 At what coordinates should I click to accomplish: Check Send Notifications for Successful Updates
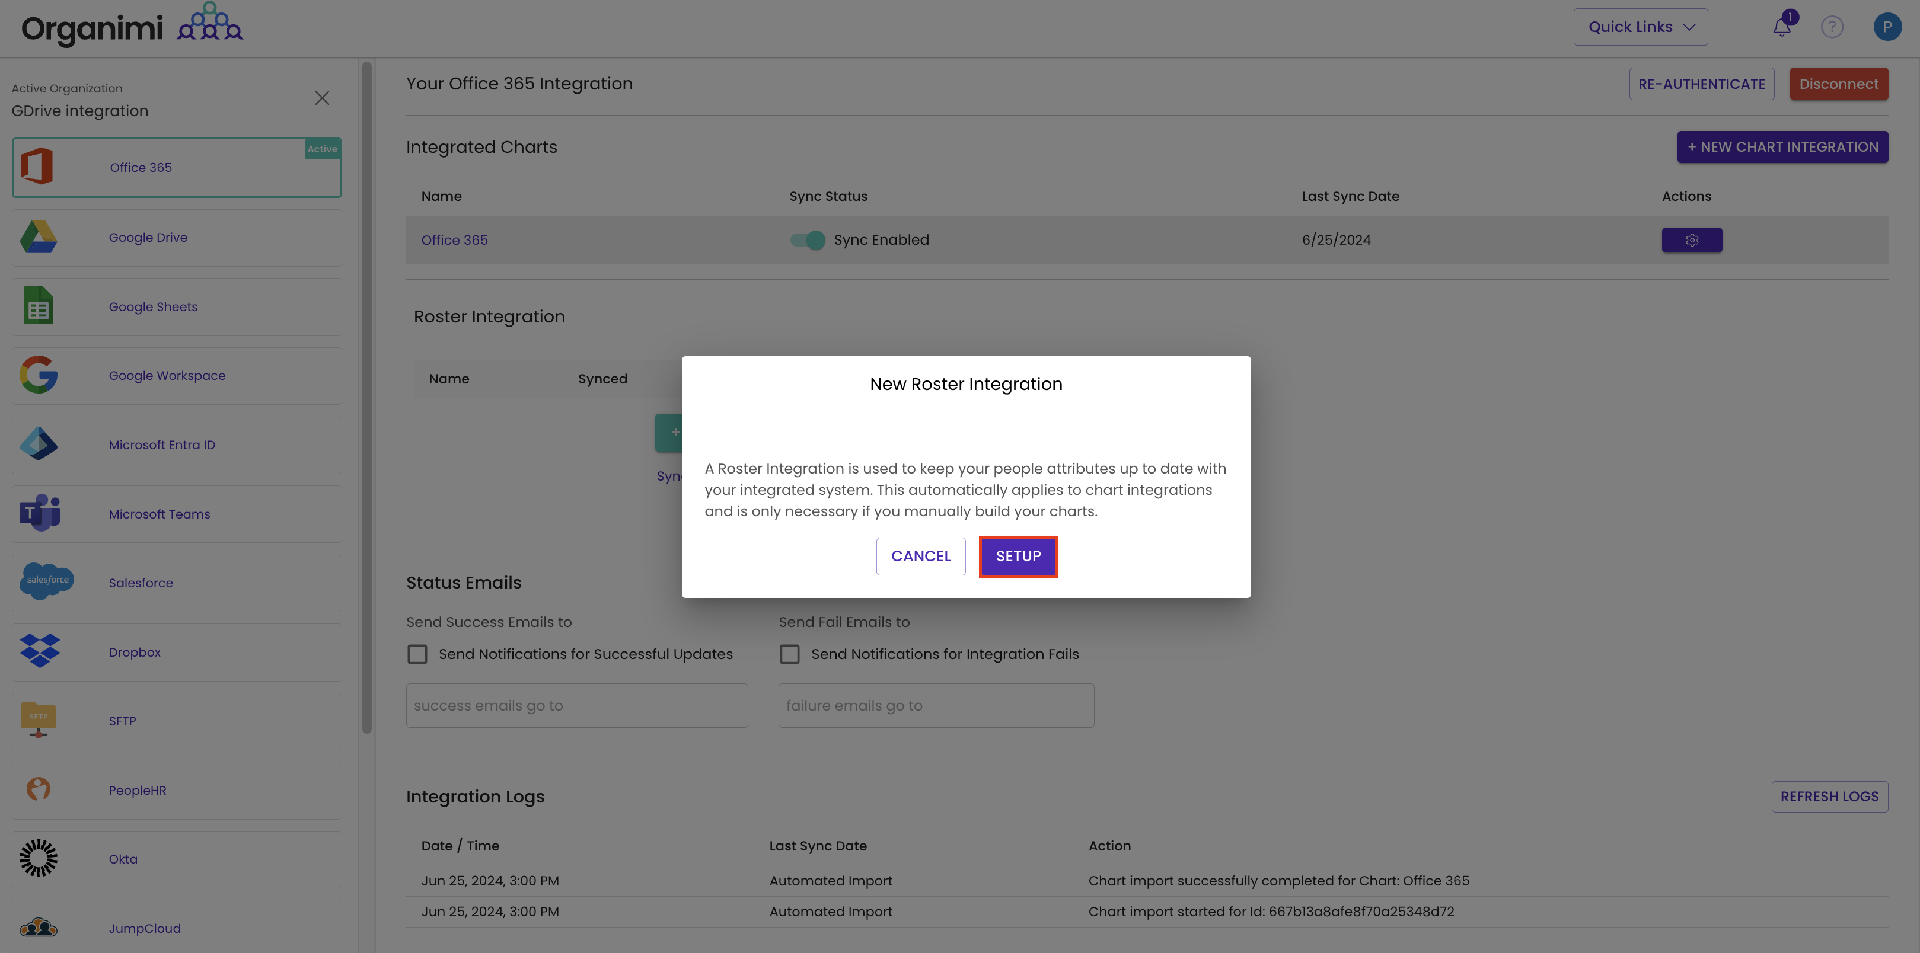pos(418,654)
